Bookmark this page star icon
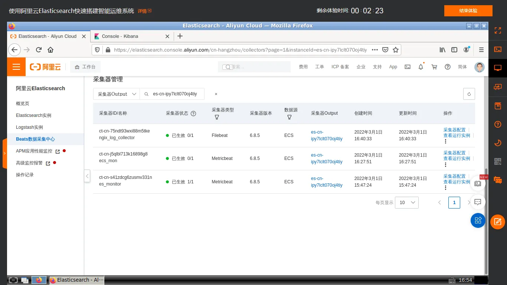The height and width of the screenshot is (285, 507). pos(396,50)
